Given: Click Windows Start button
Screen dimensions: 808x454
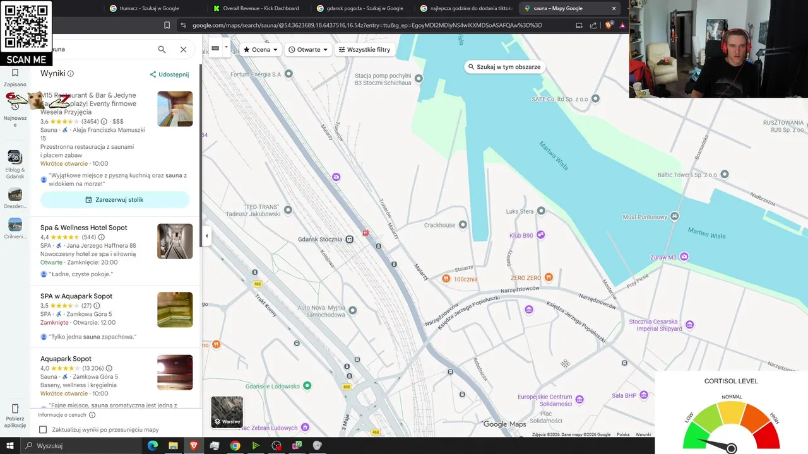Looking at the screenshot, I should click(x=10, y=446).
